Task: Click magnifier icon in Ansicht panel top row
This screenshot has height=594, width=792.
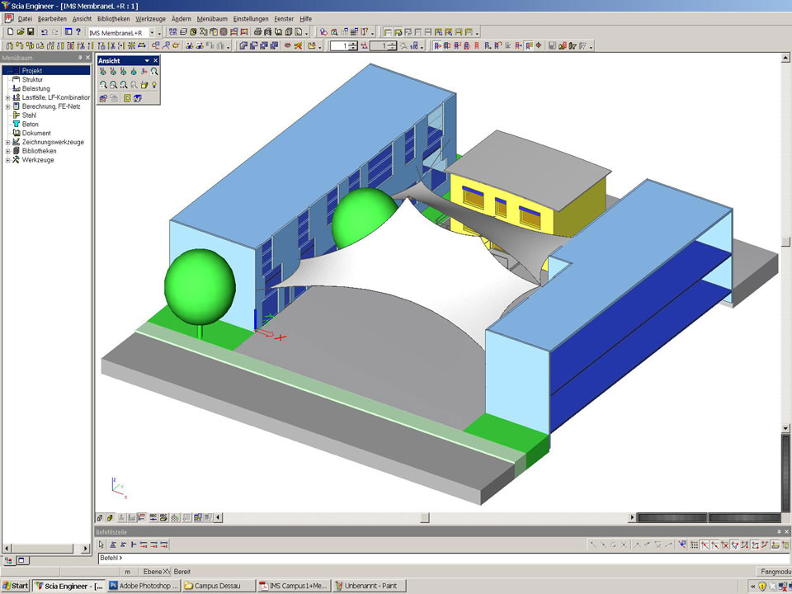Action: pyautogui.click(x=154, y=72)
